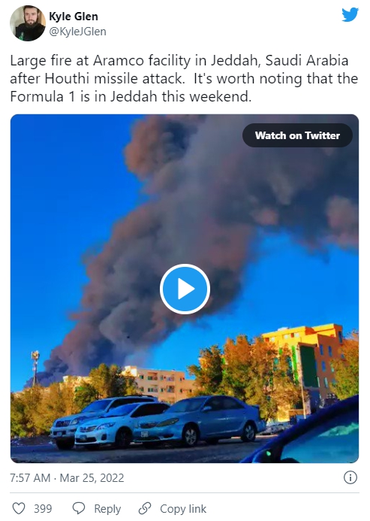Click the tweet text about Aramco fire
This screenshot has width=370, height=521.
pyautogui.click(x=184, y=79)
